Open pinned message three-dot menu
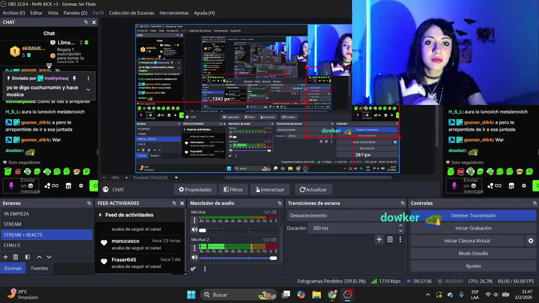This screenshot has height=303, width=539. click(x=88, y=78)
